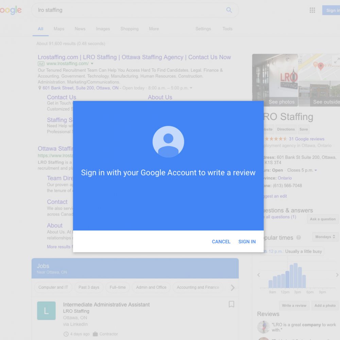The image size is (340, 340).
Task: Switch to the News search tab
Action: 80,29
